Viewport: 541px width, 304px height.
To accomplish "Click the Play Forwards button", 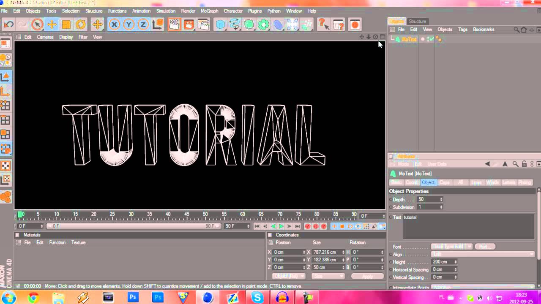I will tap(281, 226).
